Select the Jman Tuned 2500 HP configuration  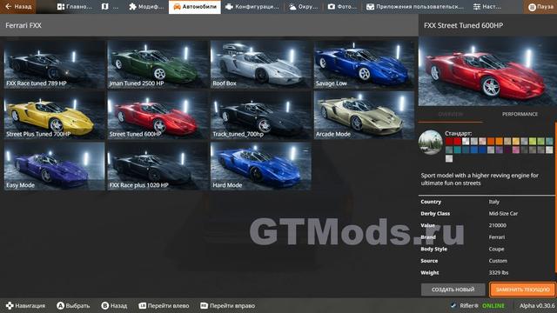pyautogui.click(x=158, y=63)
